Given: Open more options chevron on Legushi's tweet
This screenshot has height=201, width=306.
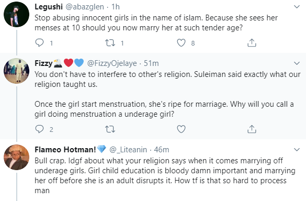Looking at the screenshot, I should [297, 7].
